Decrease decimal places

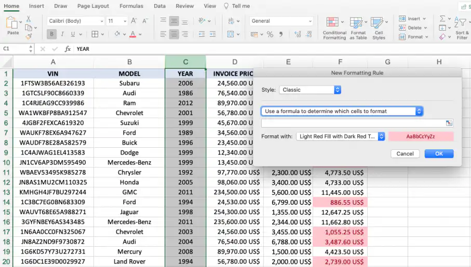tap(309, 34)
